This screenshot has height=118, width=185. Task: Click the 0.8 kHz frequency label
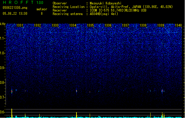tap(3, 83)
